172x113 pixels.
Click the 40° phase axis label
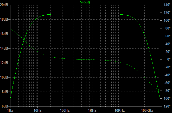coord(168,44)
